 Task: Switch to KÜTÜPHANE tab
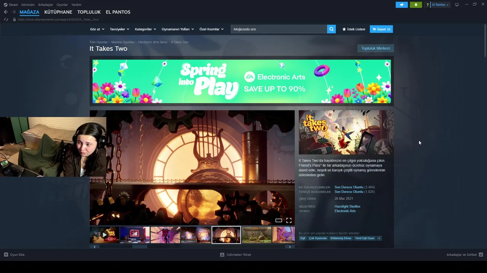[x=58, y=12]
